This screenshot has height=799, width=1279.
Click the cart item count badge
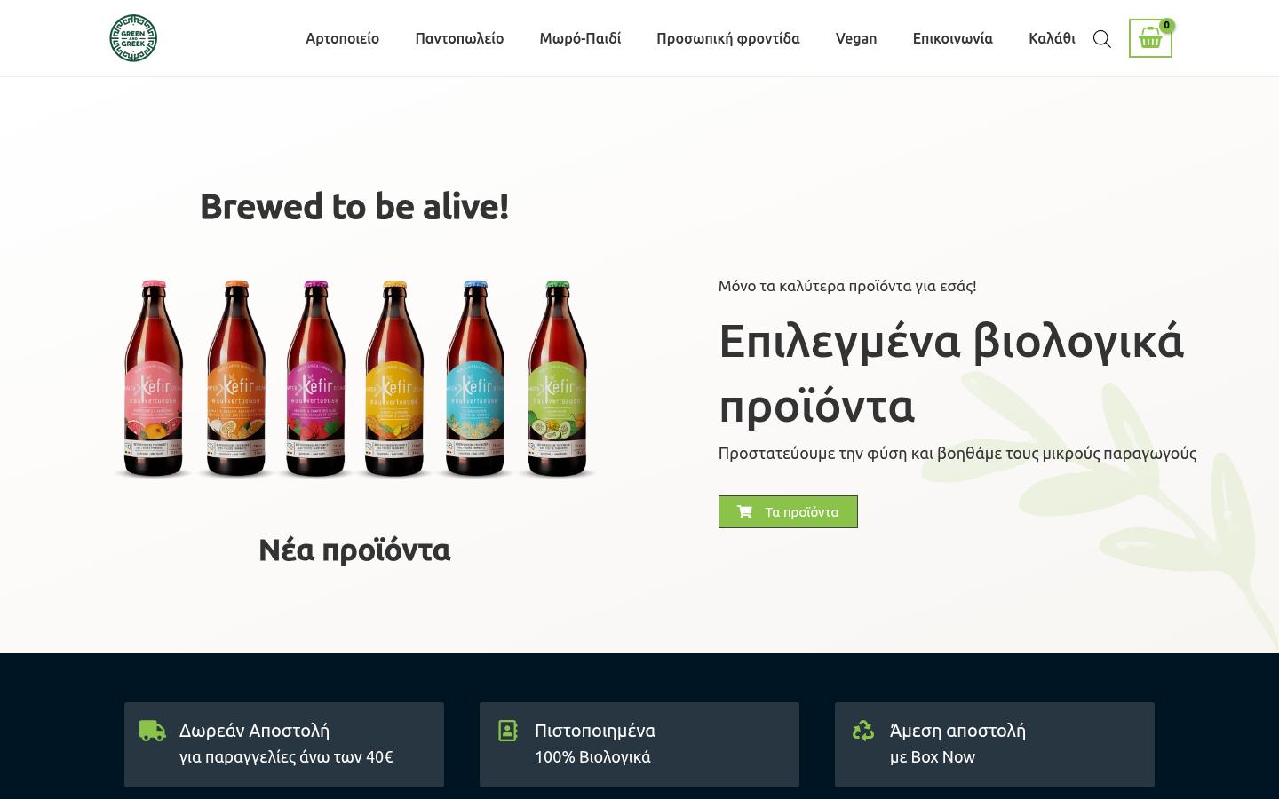click(x=1167, y=25)
